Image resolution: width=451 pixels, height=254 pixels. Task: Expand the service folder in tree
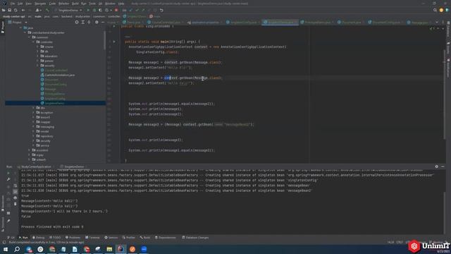pos(34,146)
